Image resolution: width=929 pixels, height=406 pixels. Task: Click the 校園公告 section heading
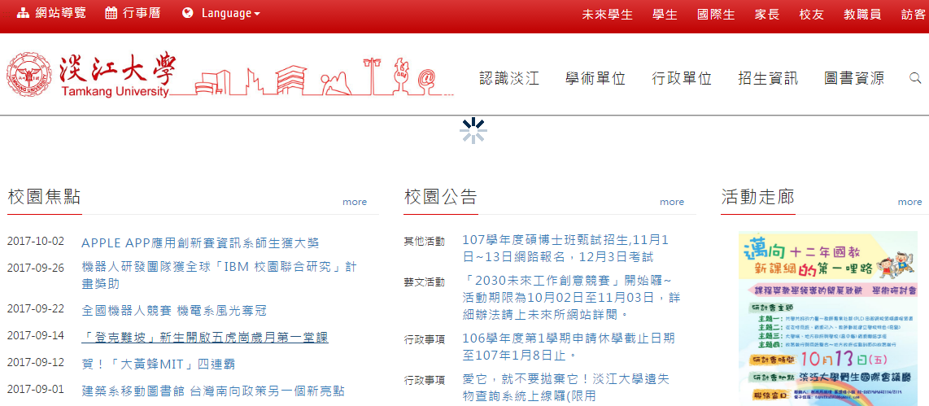click(x=441, y=197)
